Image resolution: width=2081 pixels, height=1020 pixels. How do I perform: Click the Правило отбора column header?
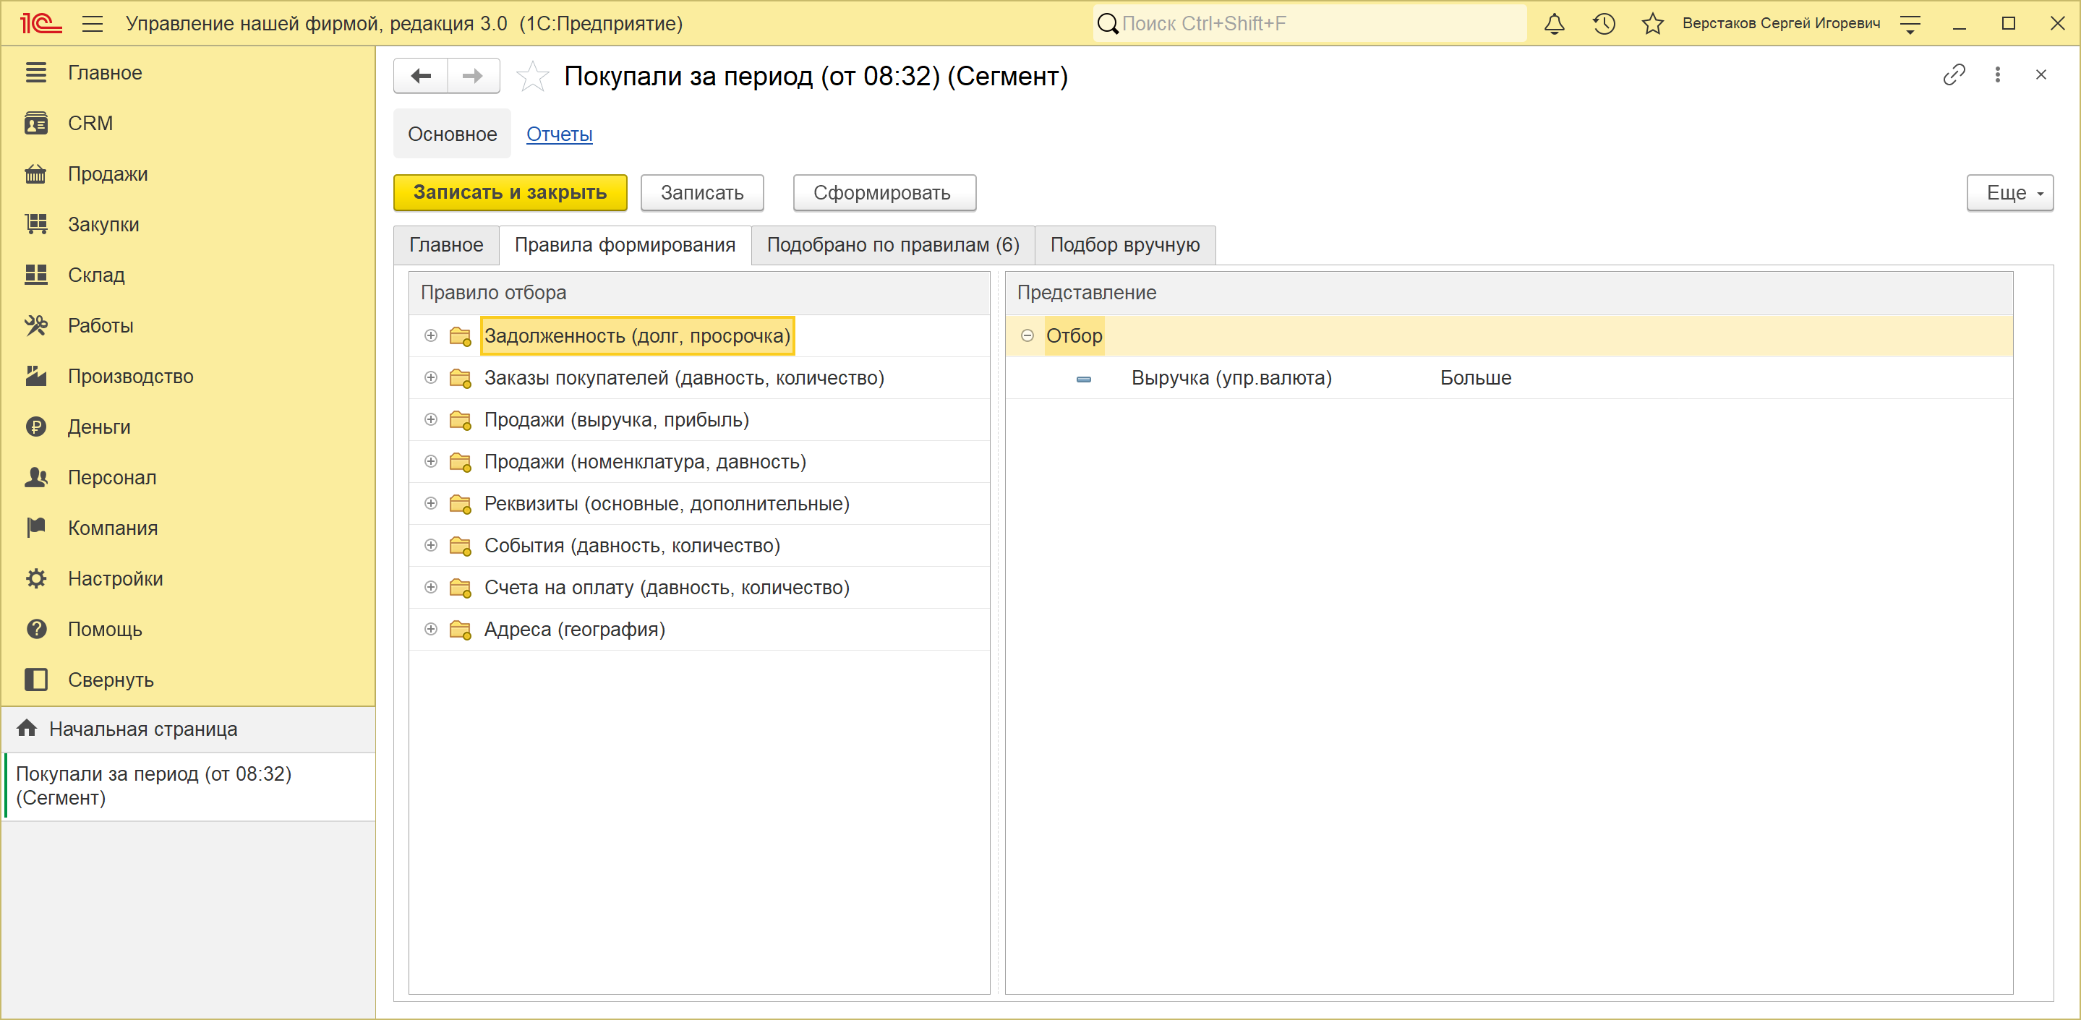tap(698, 293)
